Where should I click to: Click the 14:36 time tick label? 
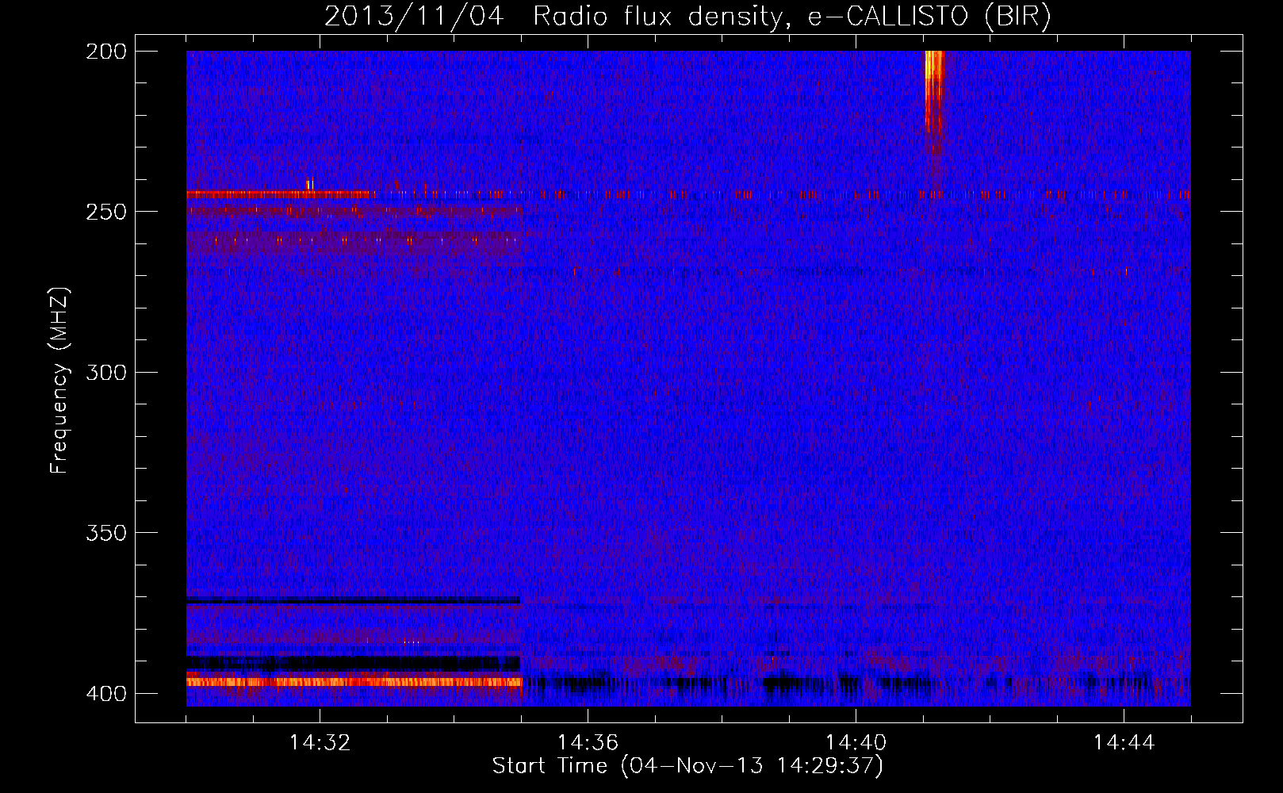tap(588, 743)
